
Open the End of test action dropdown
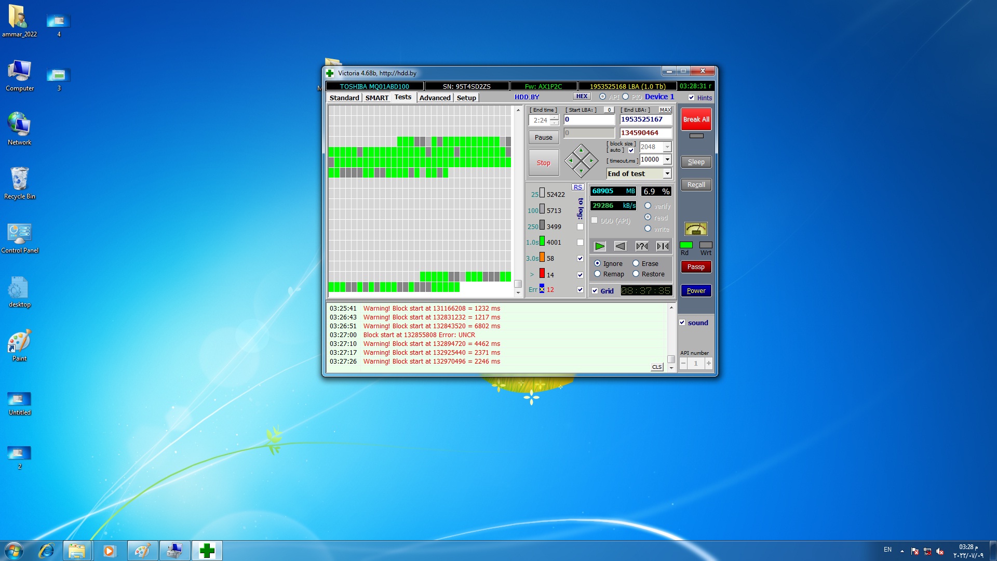click(x=667, y=173)
